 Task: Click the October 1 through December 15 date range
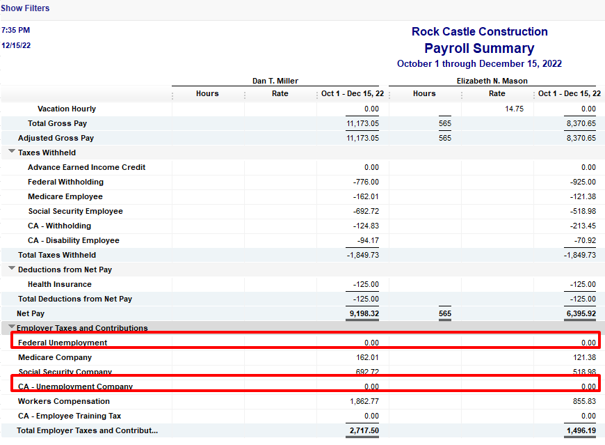(479, 63)
